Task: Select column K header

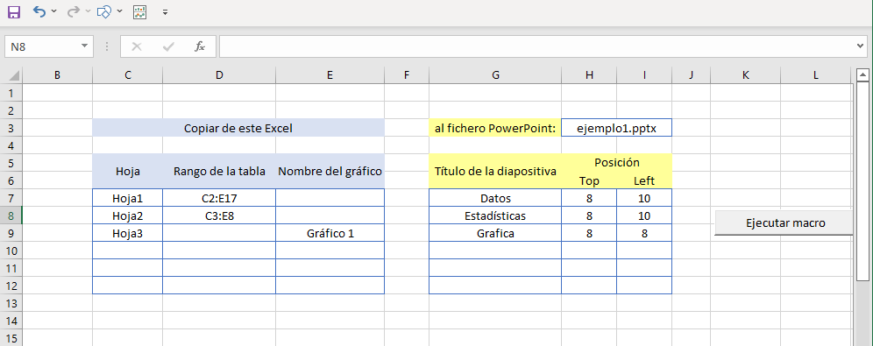Action: 746,75
